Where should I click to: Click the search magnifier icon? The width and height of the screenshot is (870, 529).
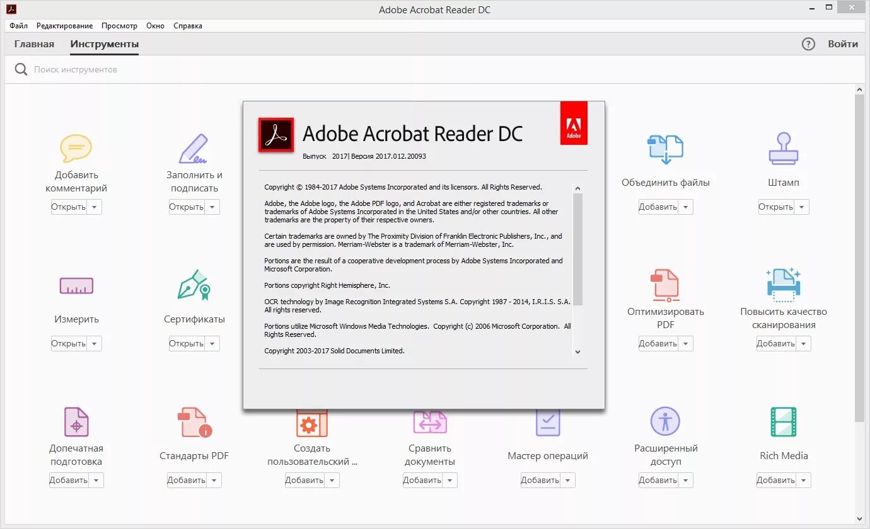click(21, 69)
